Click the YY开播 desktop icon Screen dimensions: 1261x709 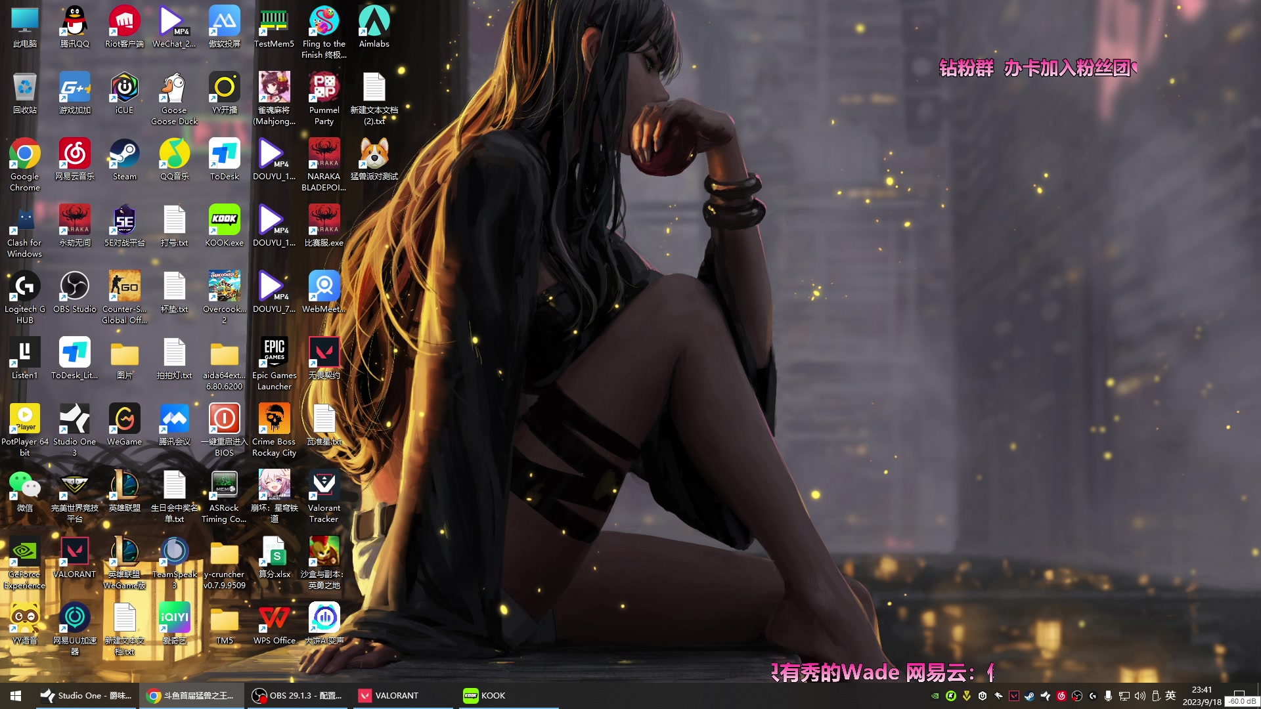pos(225,93)
